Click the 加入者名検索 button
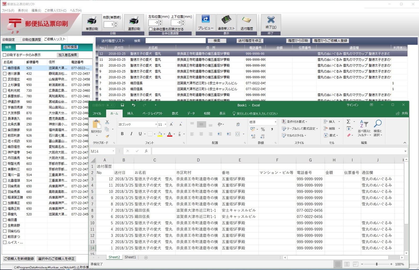The image size is (419, 270). click(68, 55)
